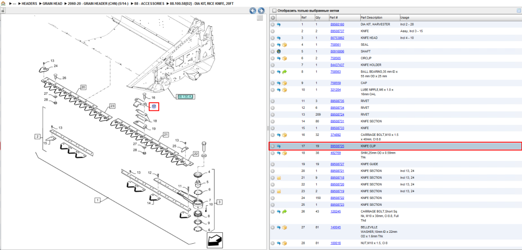This screenshot has height=250, width=522.
Task: Click blue arrow icon in KNIFE CLIP row
Action: [x=279, y=146]
